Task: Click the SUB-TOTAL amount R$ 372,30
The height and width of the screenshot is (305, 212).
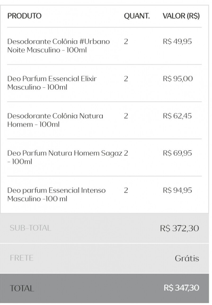Action: click(x=179, y=228)
